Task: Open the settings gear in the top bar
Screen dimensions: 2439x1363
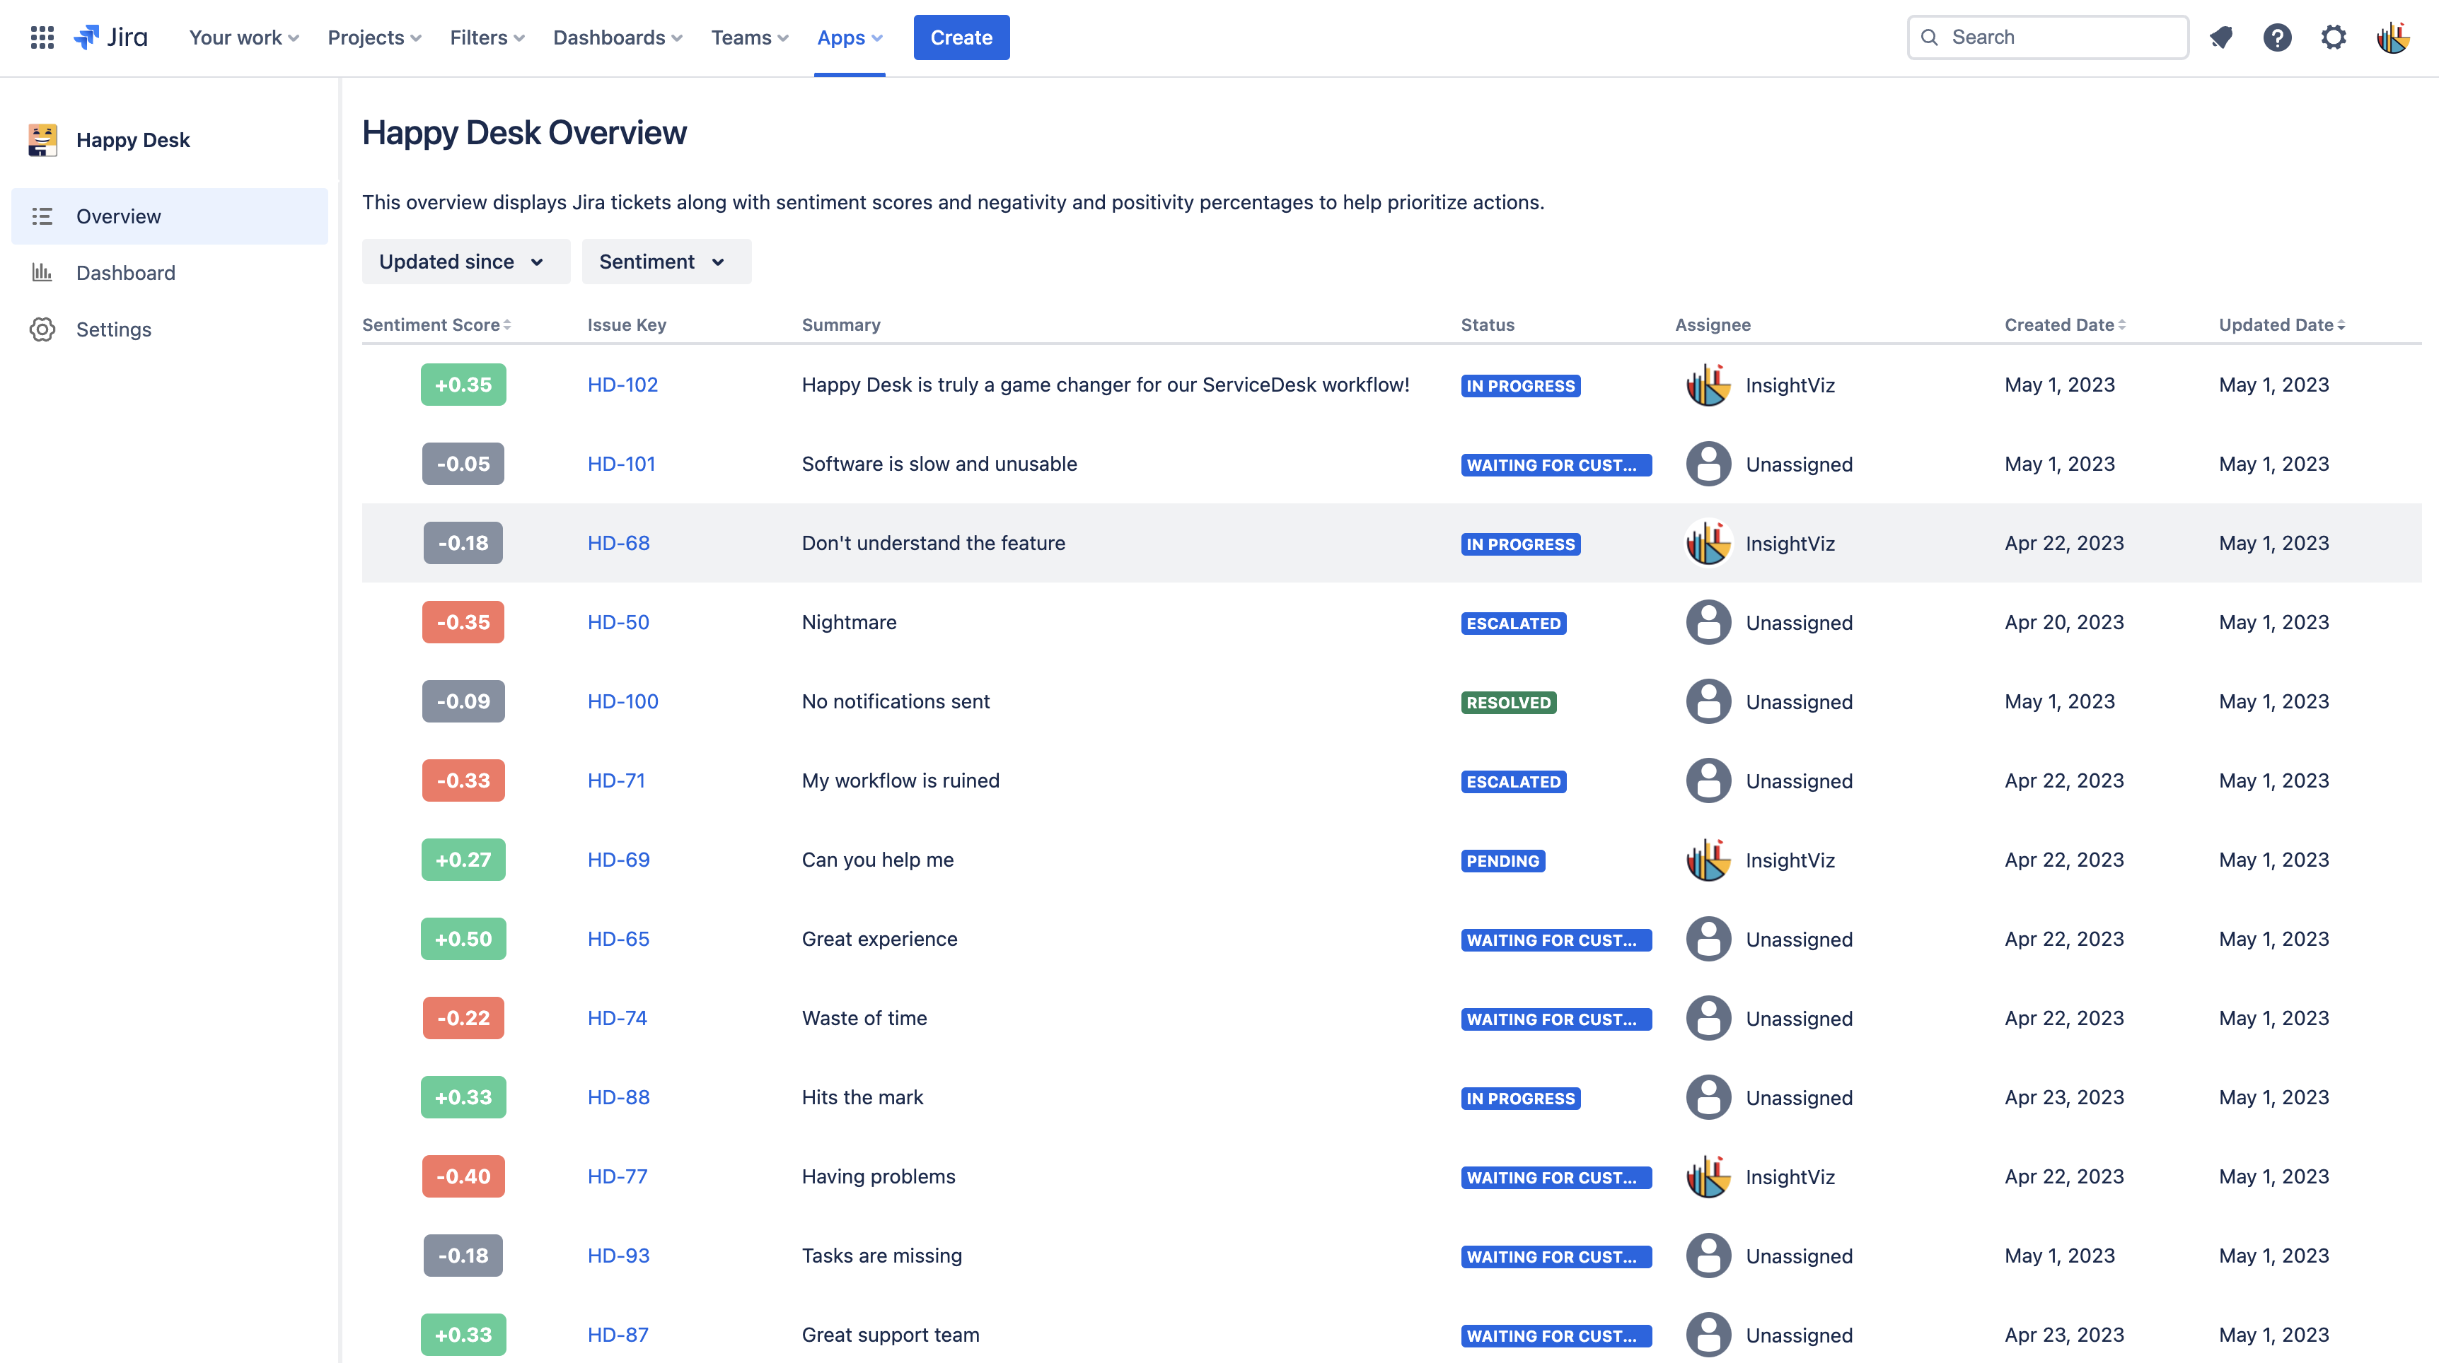Action: (2334, 38)
